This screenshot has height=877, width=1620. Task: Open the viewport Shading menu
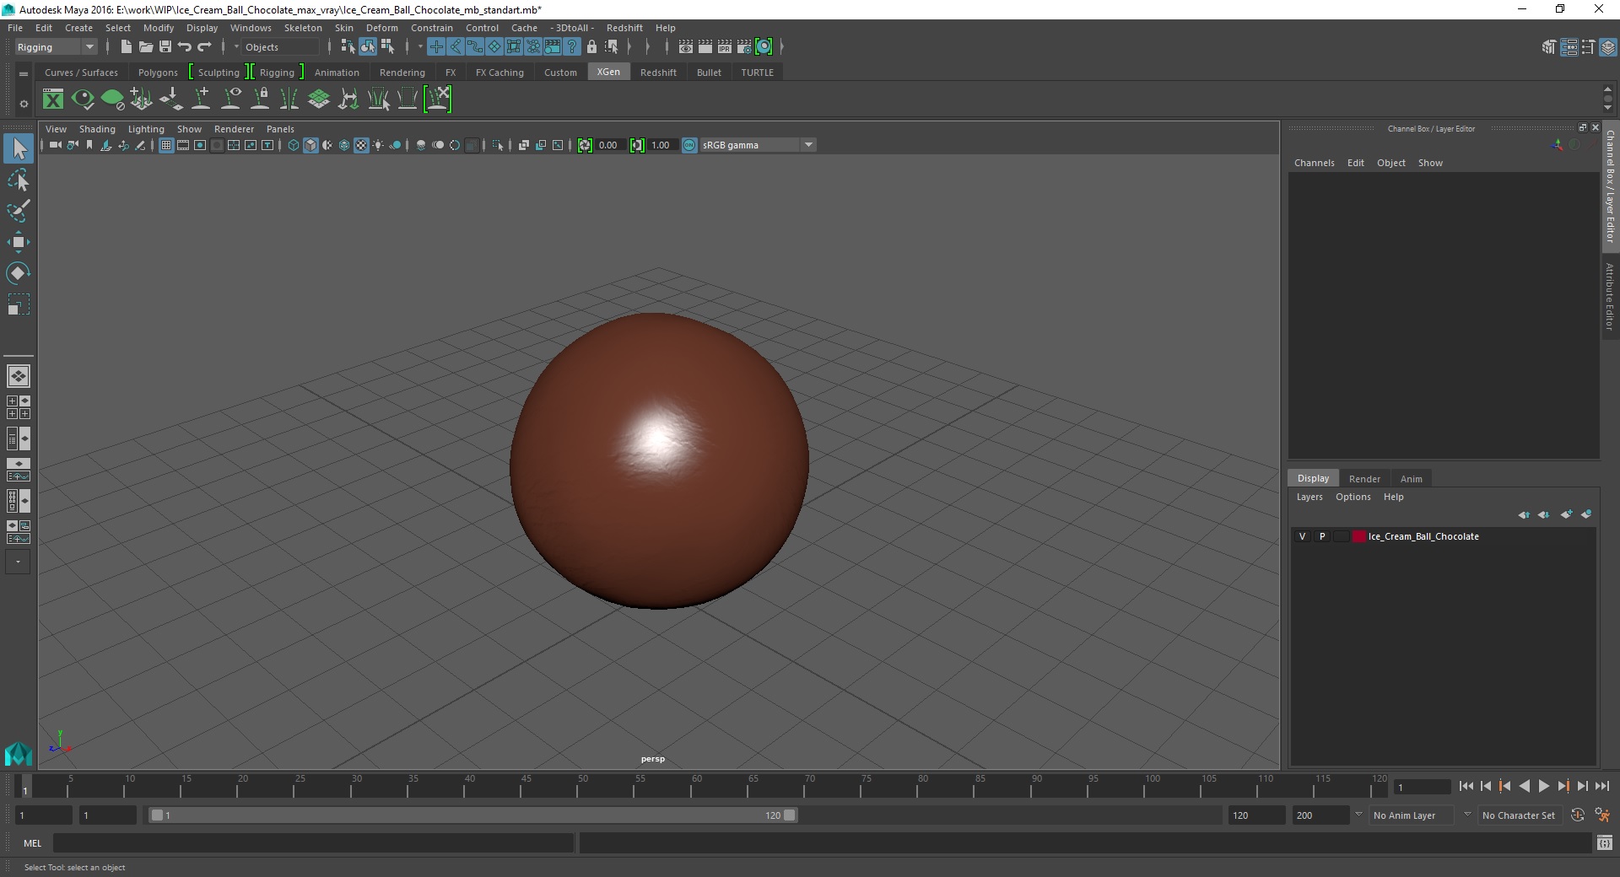[97, 129]
